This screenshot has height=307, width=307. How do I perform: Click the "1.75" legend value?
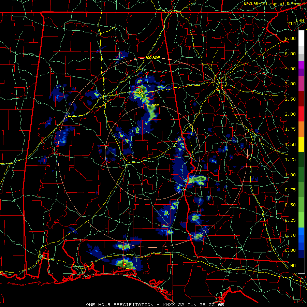coord(290,129)
